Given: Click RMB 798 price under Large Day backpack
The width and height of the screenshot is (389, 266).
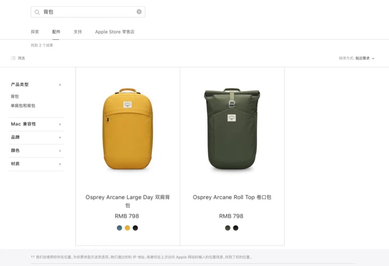Looking at the screenshot, I should pos(127,216).
